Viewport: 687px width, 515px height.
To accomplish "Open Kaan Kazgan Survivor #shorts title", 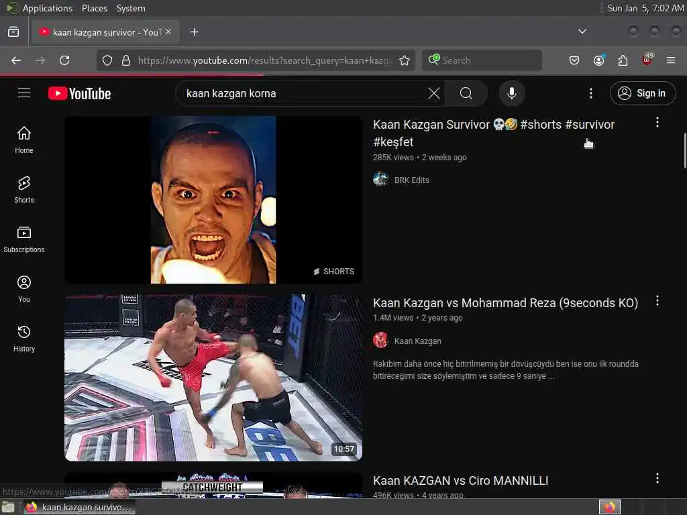I will [x=493, y=133].
